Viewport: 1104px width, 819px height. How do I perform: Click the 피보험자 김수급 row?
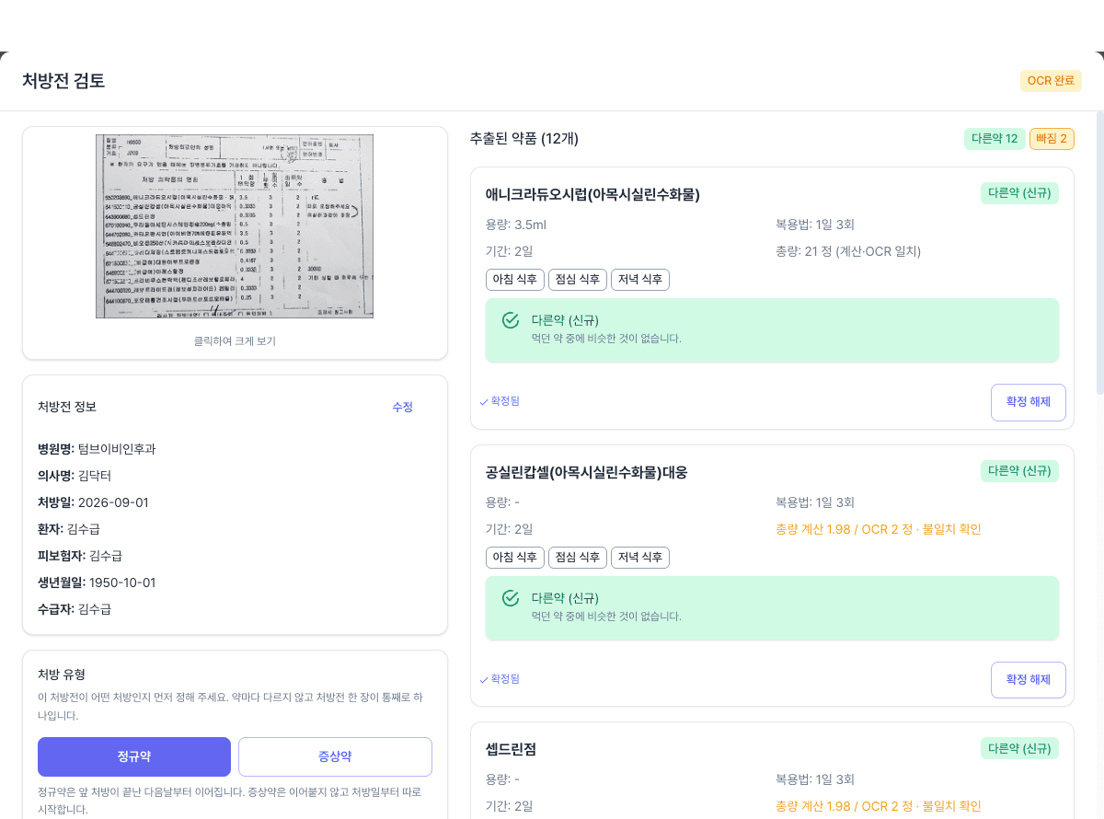(x=80, y=556)
